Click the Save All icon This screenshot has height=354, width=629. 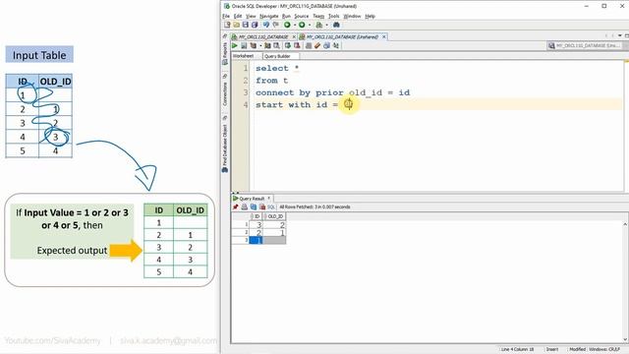tap(255, 25)
